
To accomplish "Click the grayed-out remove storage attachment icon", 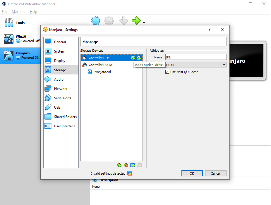I will click(x=139, y=165).
